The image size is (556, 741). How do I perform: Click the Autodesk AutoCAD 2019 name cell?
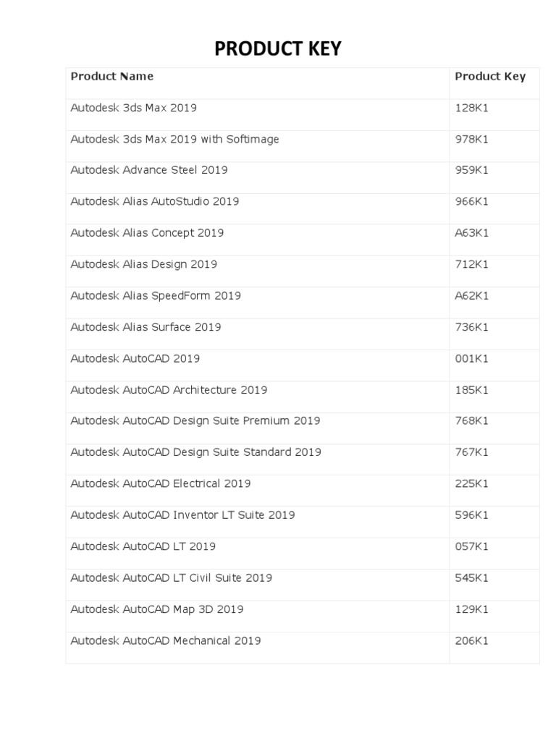[135, 358]
